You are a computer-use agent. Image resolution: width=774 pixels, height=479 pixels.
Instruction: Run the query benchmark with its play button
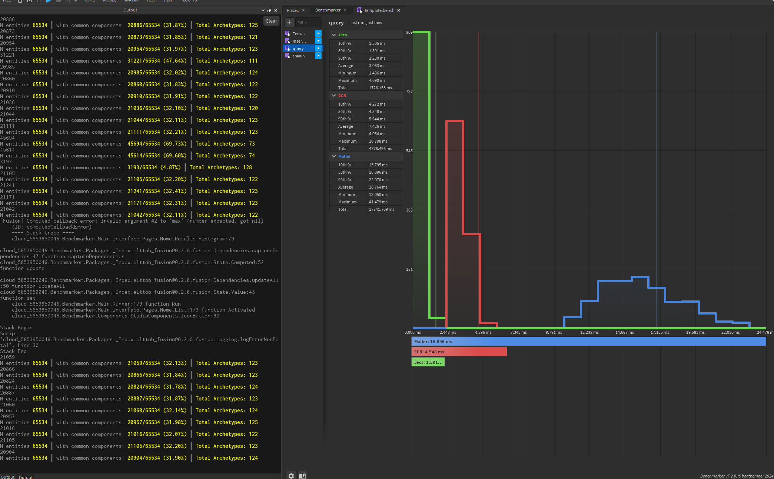(x=318, y=49)
